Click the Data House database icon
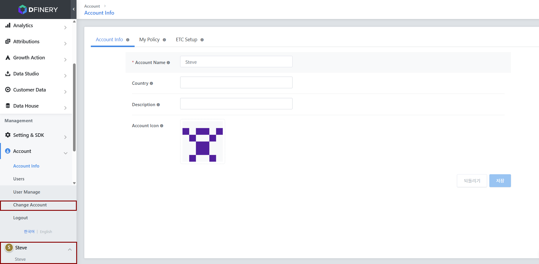The width and height of the screenshot is (539, 264). [8, 106]
